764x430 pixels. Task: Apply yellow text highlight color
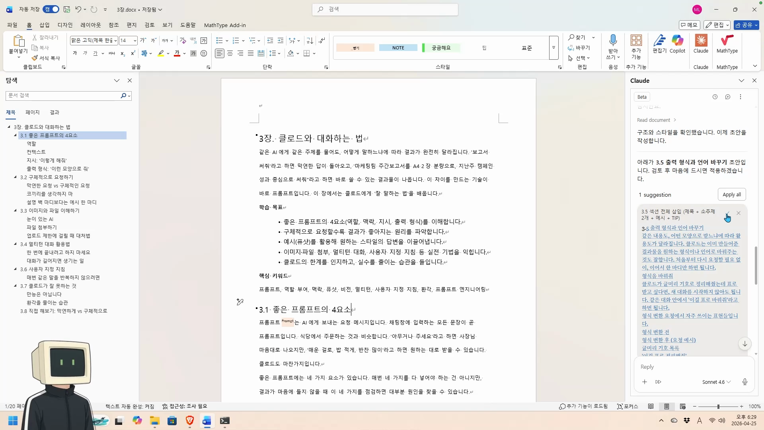point(161,53)
